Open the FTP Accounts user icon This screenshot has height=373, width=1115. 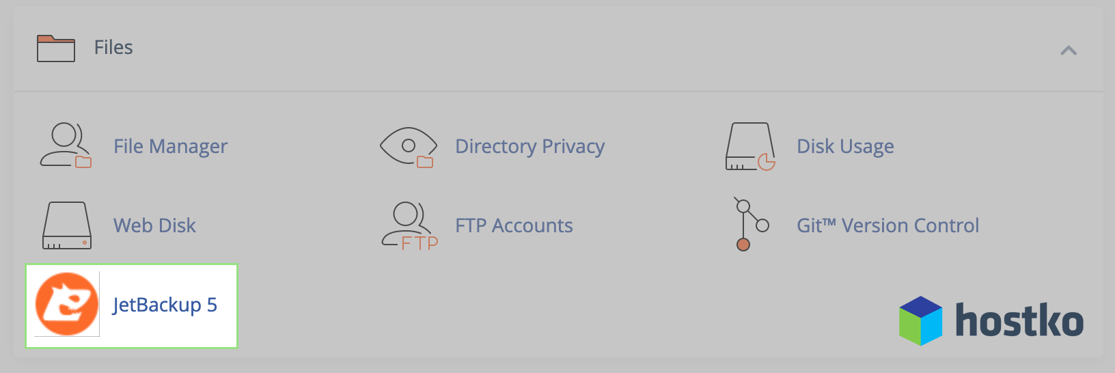pyautogui.click(x=409, y=226)
